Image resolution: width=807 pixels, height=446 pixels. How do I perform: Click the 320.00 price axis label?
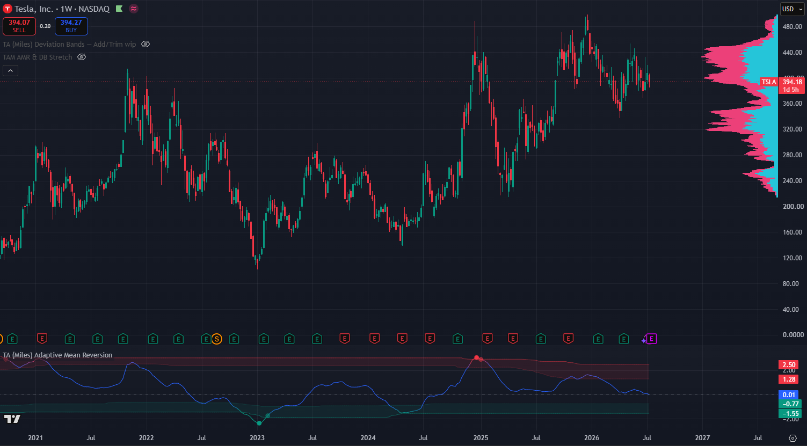(x=793, y=129)
